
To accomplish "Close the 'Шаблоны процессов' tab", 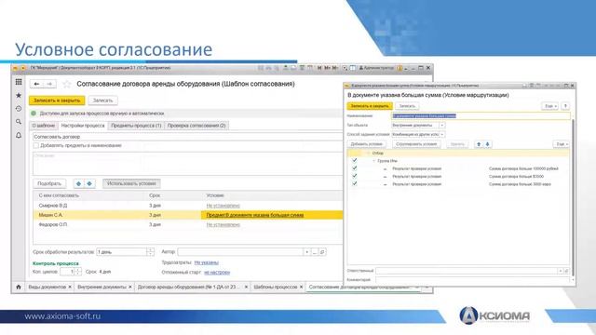I will tap(301, 288).
